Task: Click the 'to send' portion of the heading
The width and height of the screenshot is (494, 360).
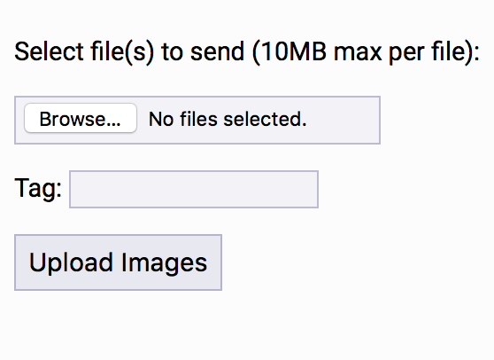Action: (x=203, y=52)
